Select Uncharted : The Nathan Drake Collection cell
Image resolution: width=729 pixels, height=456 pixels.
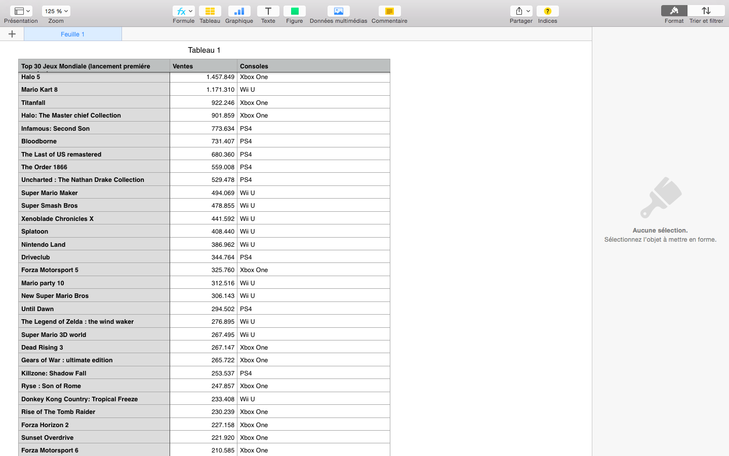click(94, 179)
